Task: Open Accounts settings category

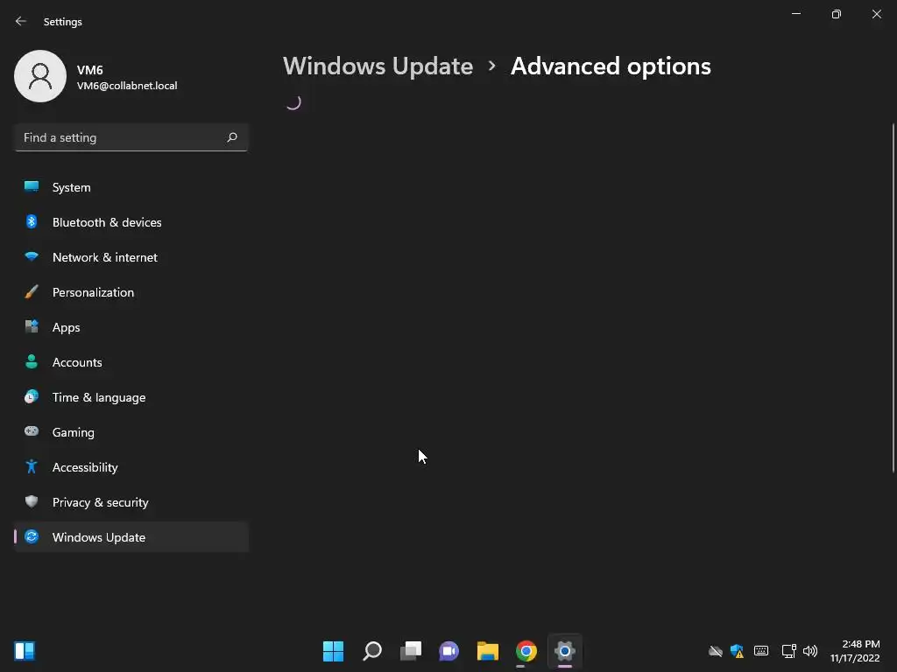Action: click(x=131, y=362)
